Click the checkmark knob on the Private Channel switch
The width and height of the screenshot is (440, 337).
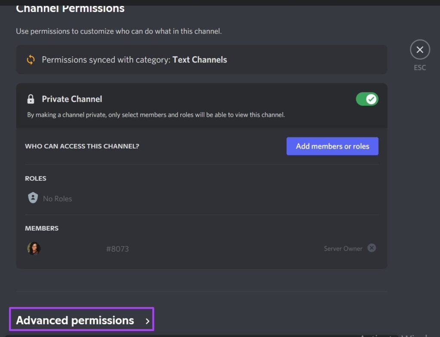371,99
